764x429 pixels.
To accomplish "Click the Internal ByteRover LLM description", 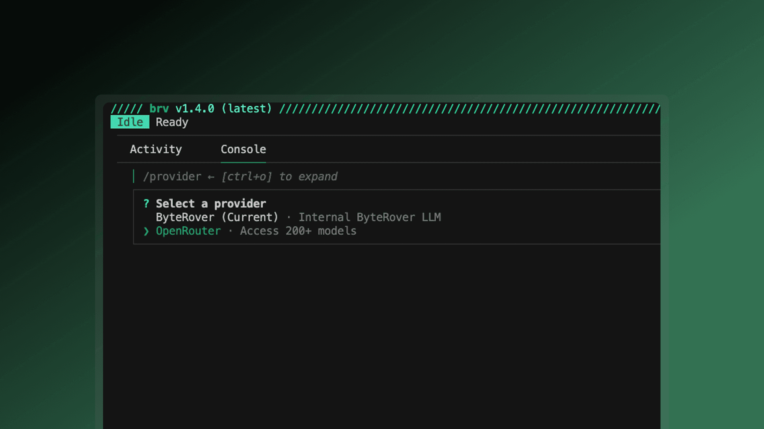I will click(369, 217).
